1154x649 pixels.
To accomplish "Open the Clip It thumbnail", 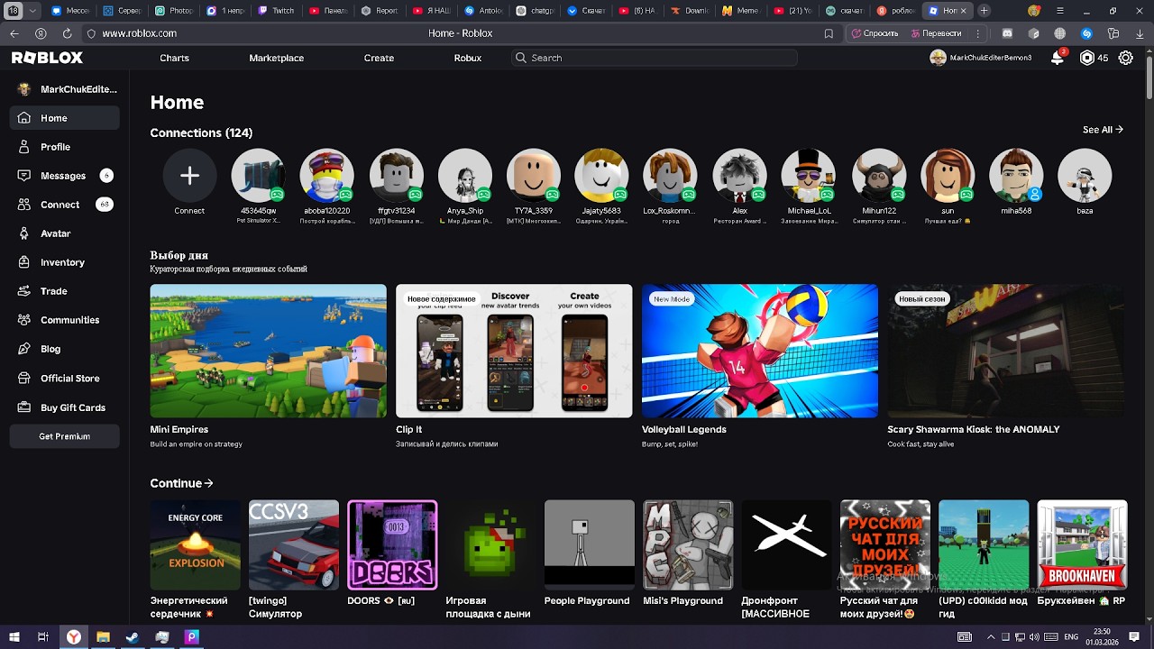I will (x=514, y=351).
